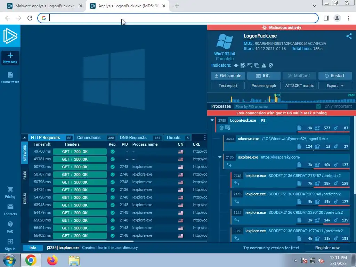Collapse the LogonFuck.exe process tree

[212, 120]
